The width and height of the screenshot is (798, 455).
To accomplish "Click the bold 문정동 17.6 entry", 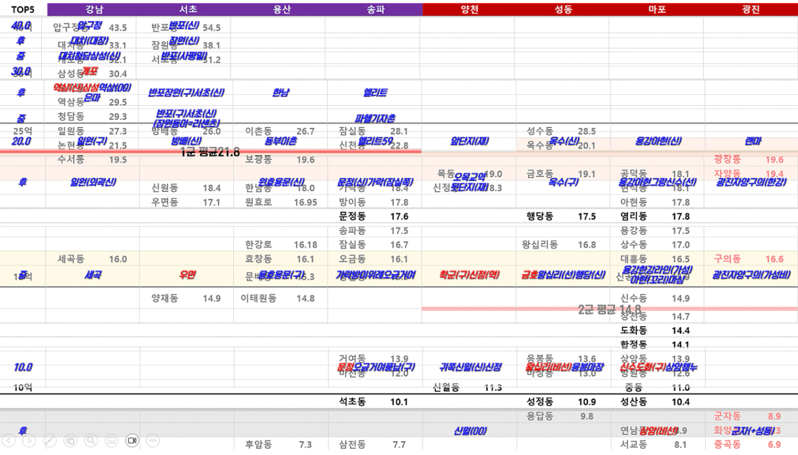I will point(373,216).
